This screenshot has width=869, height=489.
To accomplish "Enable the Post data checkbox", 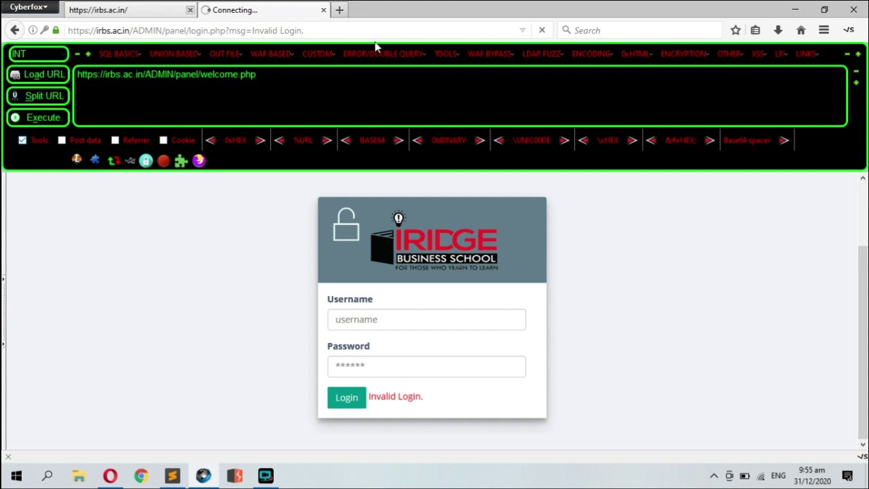I will [x=62, y=140].
